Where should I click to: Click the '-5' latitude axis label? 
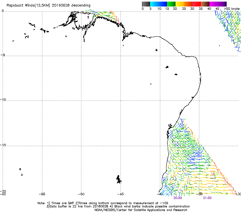3,55
